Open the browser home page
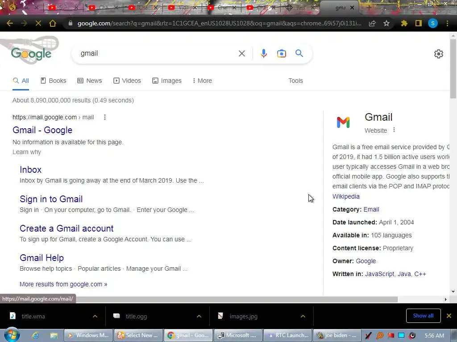The height and width of the screenshot is (342, 457). coord(53,23)
